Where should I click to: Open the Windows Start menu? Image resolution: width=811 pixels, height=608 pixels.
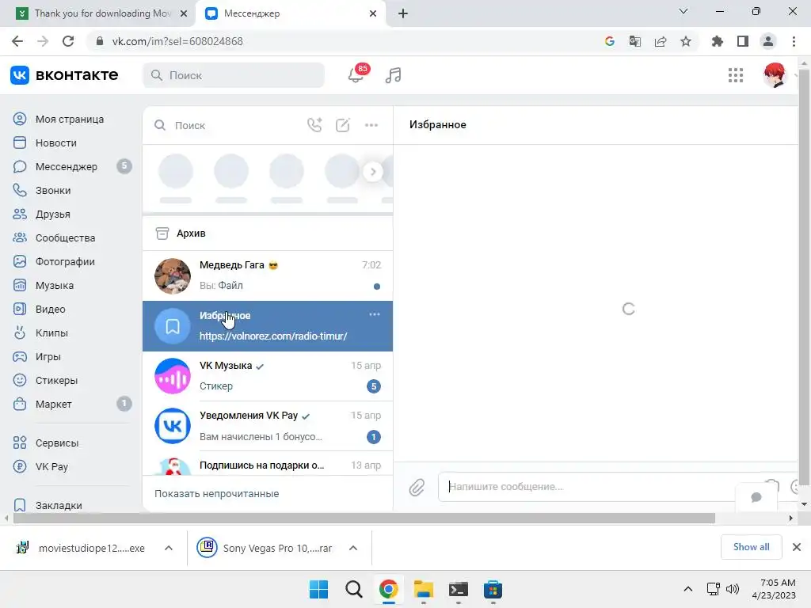point(318,589)
